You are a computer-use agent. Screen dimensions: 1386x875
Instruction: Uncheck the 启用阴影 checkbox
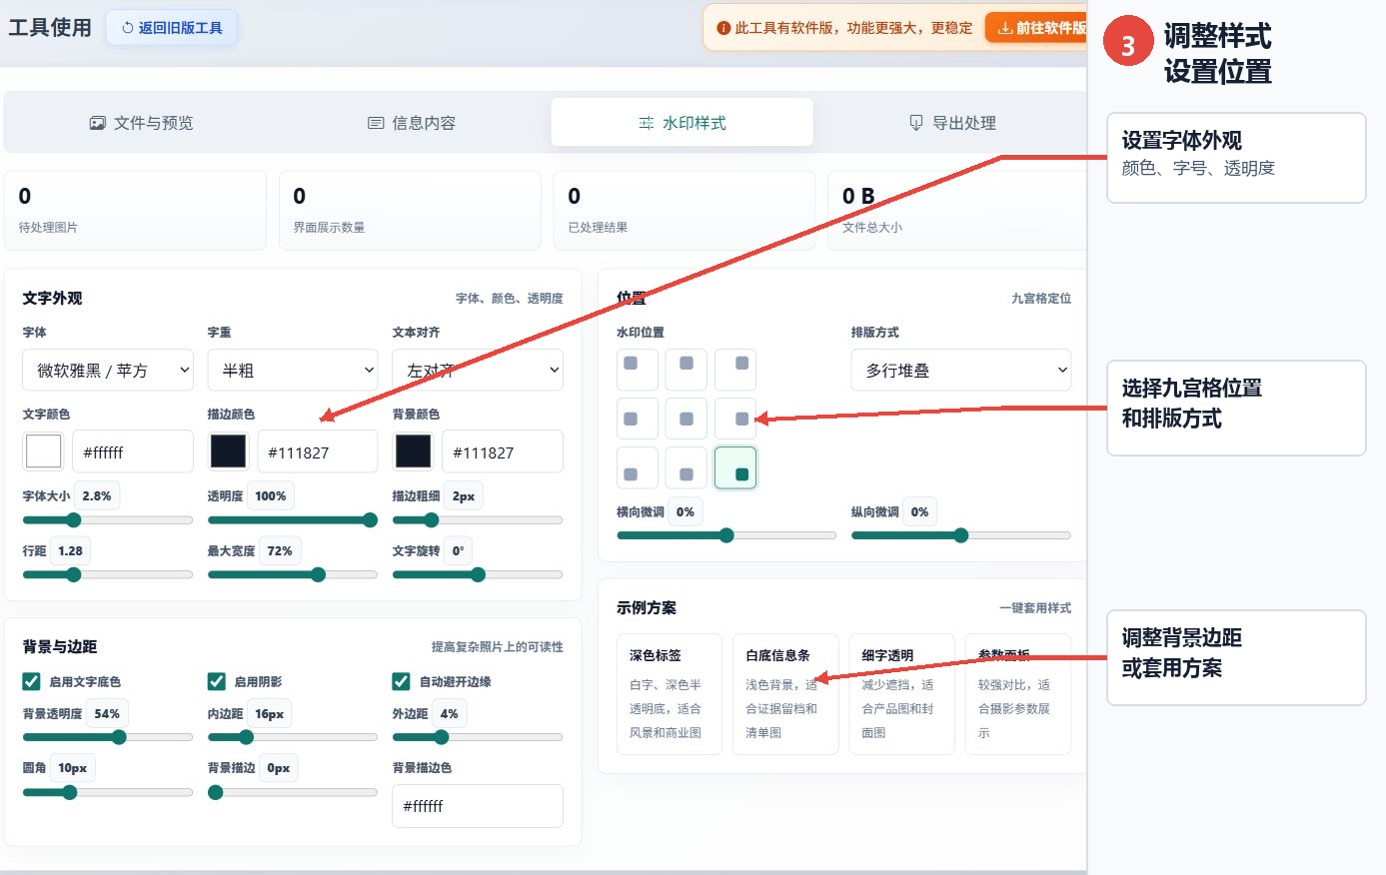[x=216, y=681]
